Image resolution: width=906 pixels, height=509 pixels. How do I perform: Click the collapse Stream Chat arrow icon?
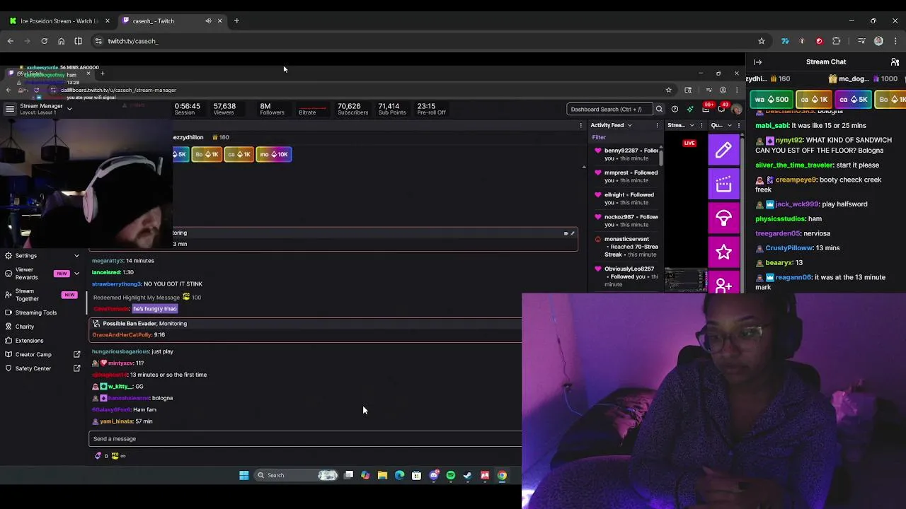pyautogui.click(x=758, y=62)
